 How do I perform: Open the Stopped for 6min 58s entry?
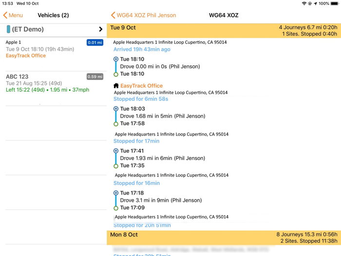pos(141,99)
